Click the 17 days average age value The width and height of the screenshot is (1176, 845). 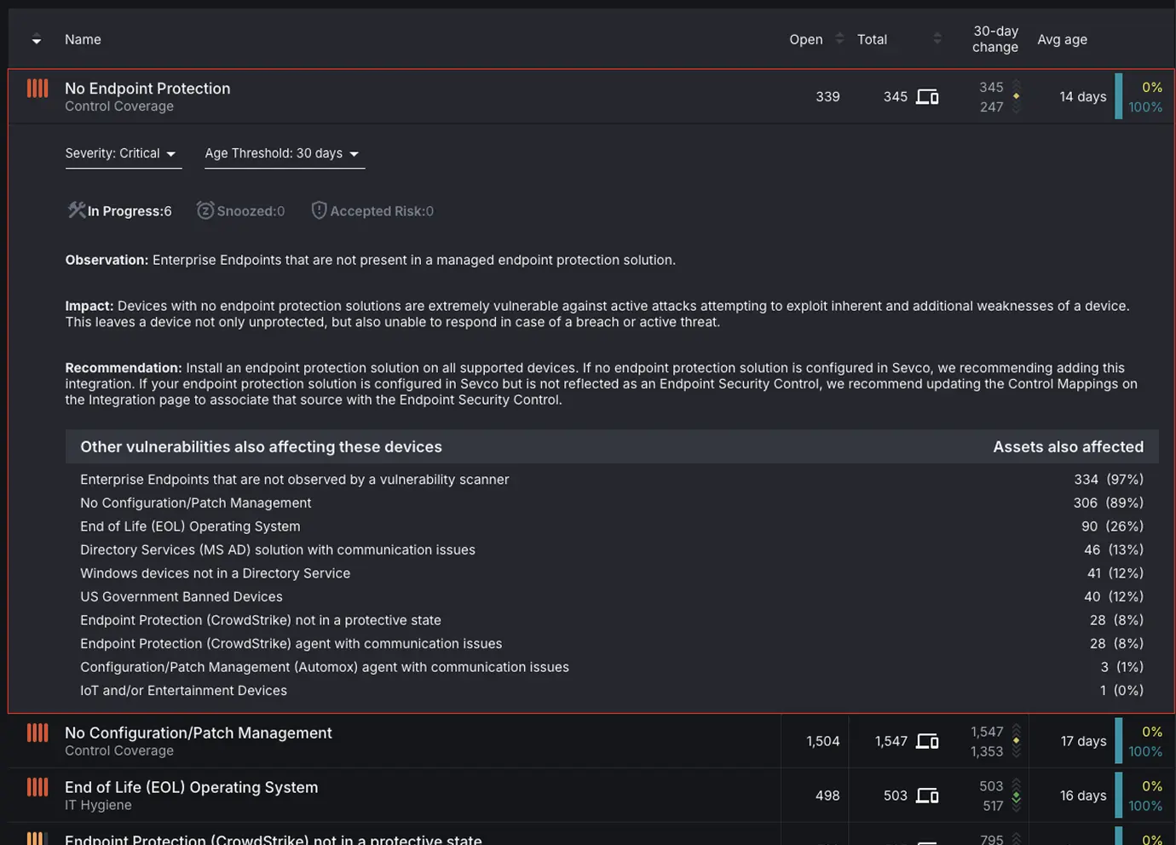(1083, 741)
